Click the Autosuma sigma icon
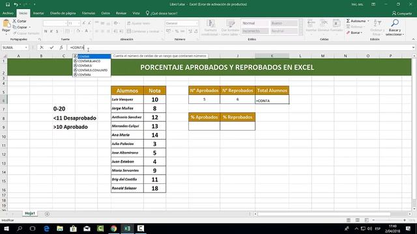The width and height of the screenshot is (417, 234). point(348,21)
